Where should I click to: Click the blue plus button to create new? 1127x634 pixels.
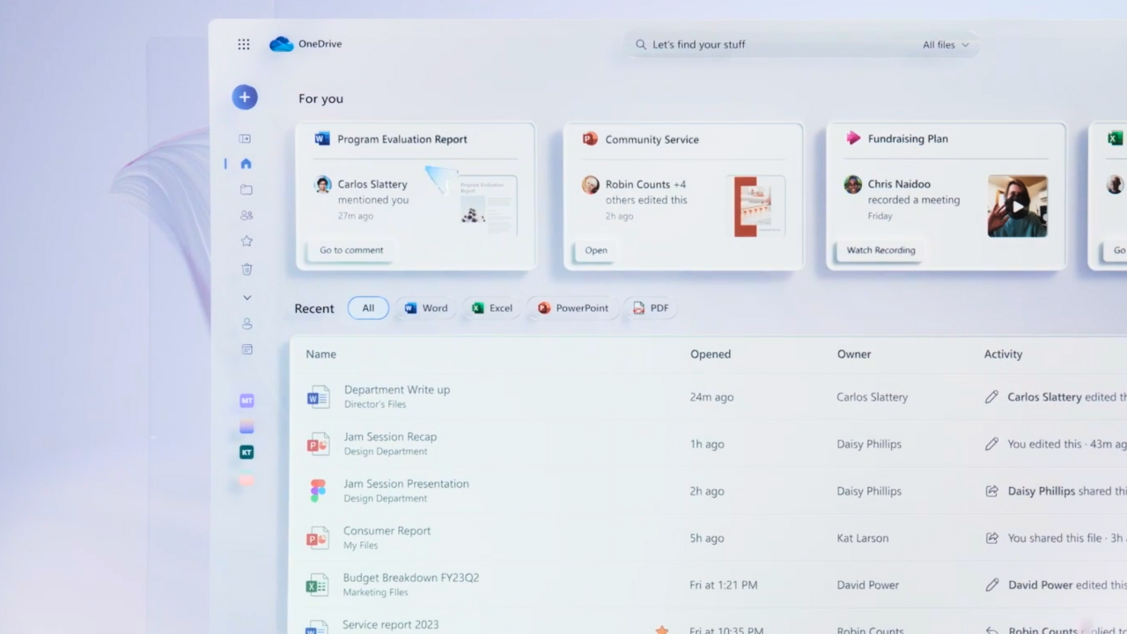pyautogui.click(x=245, y=97)
